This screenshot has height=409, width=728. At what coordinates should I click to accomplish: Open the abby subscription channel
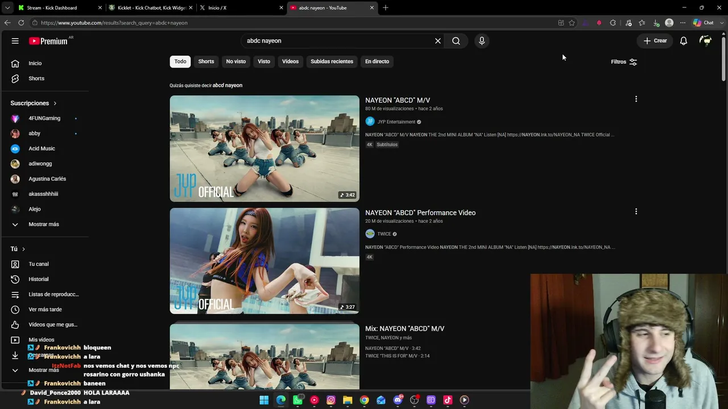44,133
